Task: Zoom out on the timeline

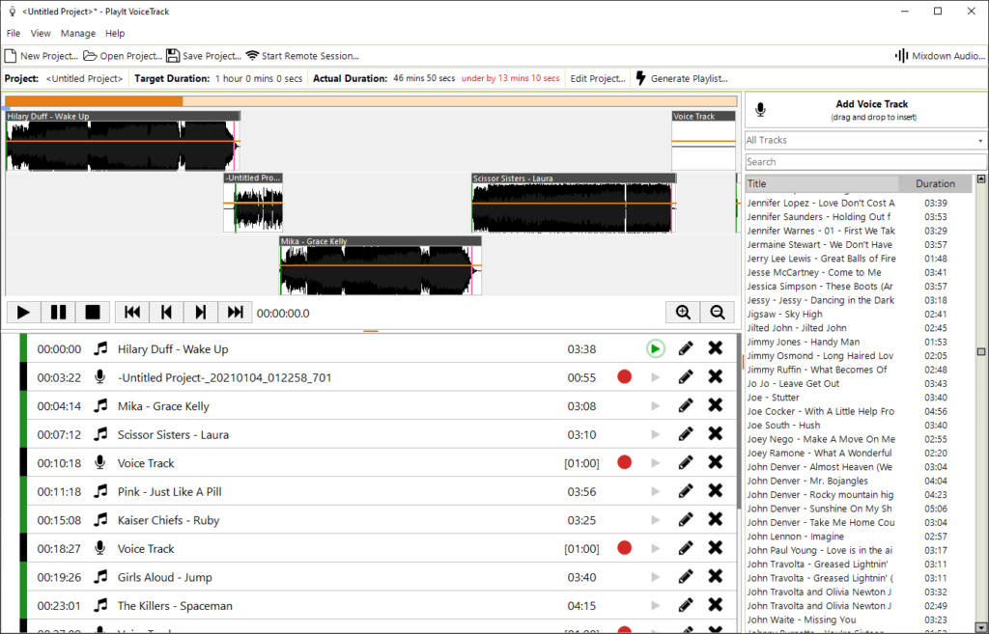Action: click(718, 313)
